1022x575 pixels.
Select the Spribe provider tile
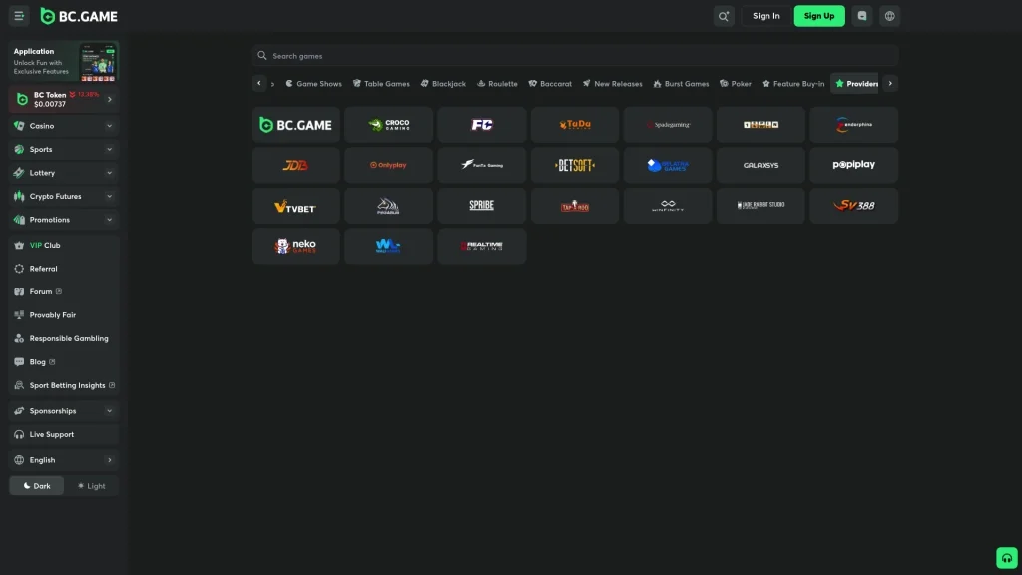pos(482,206)
